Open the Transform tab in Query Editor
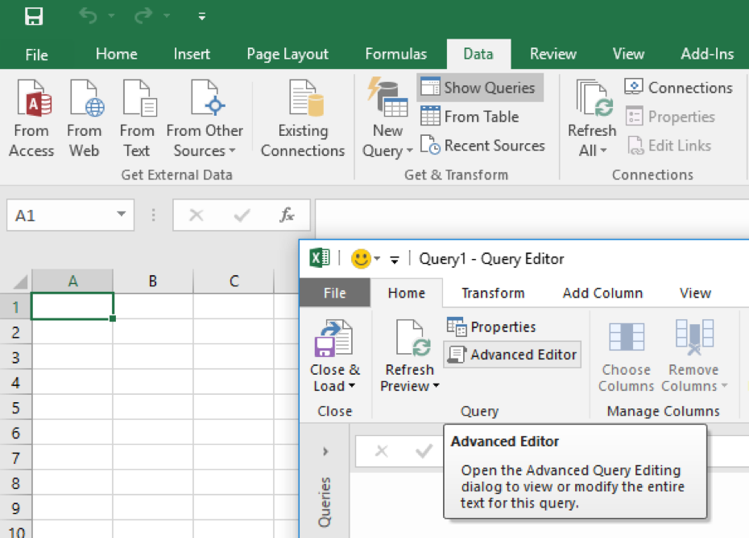 click(x=493, y=293)
